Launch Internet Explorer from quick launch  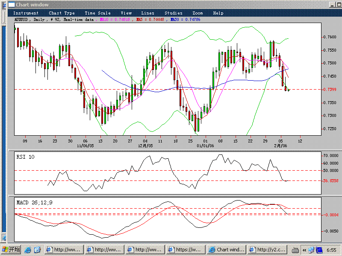(28, 249)
